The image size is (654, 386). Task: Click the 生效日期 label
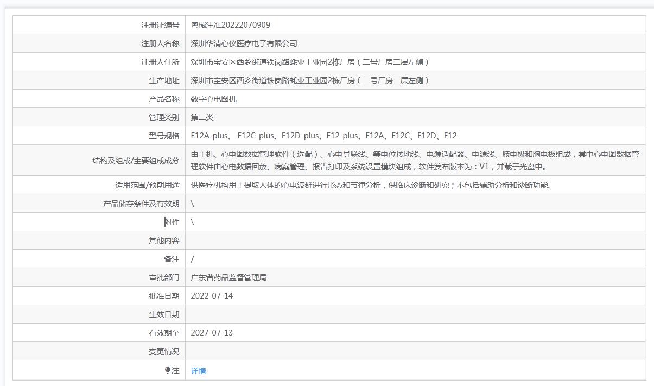click(x=164, y=314)
